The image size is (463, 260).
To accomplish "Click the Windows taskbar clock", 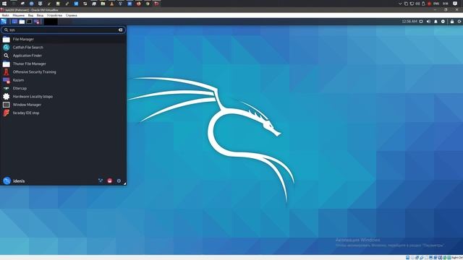I will tap(446, 4).
